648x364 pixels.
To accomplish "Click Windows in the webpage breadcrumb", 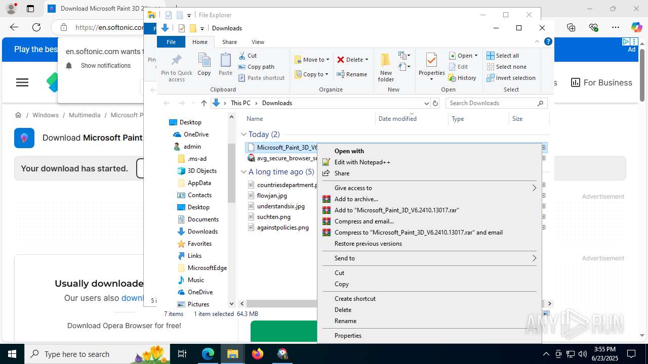I will [46, 115].
